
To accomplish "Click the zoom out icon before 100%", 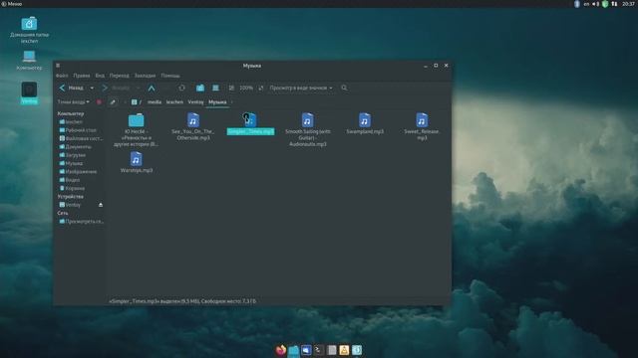I will click(x=231, y=88).
